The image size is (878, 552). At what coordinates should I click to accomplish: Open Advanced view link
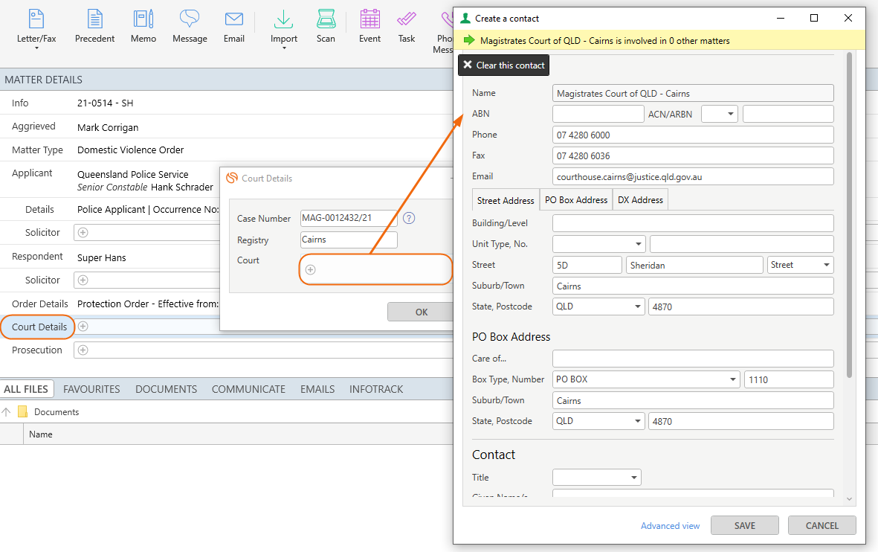[x=671, y=526]
